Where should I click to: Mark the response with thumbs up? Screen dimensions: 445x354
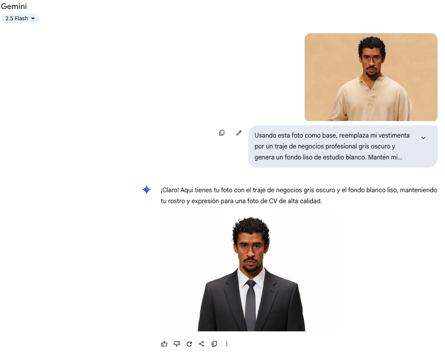tap(164, 344)
